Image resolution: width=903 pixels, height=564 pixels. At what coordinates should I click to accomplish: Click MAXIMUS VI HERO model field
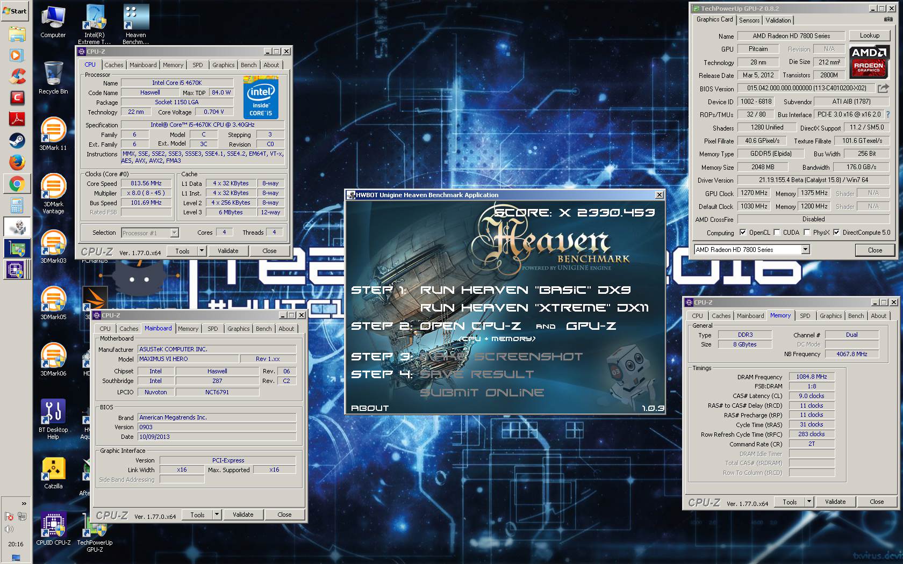click(188, 359)
